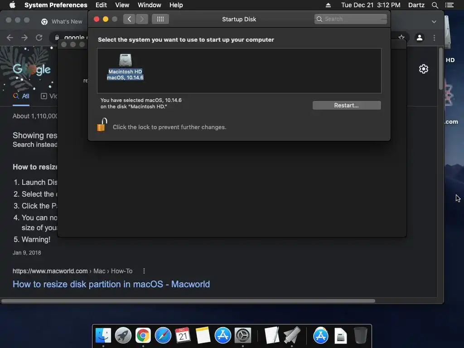
Task: Click the lock icon in Chrome address bar
Action: [x=57, y=38]
